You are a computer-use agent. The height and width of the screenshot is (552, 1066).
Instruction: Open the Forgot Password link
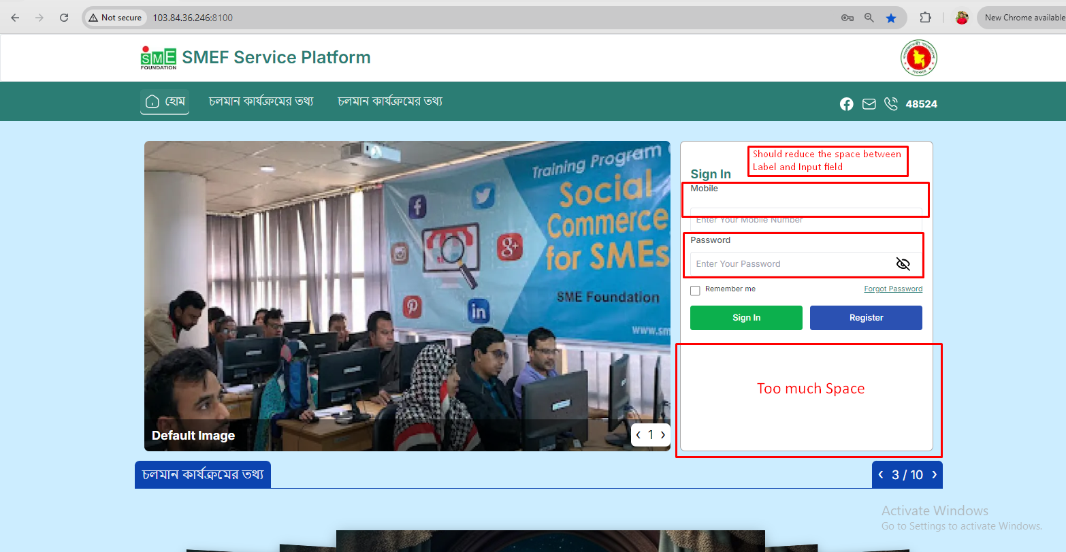(x=893, y=289)
